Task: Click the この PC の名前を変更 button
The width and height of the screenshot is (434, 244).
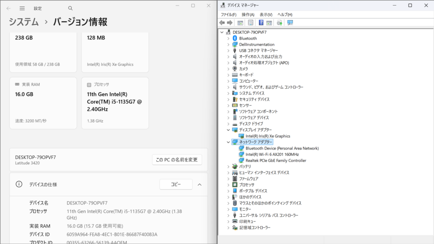Action: click(177, 160)
